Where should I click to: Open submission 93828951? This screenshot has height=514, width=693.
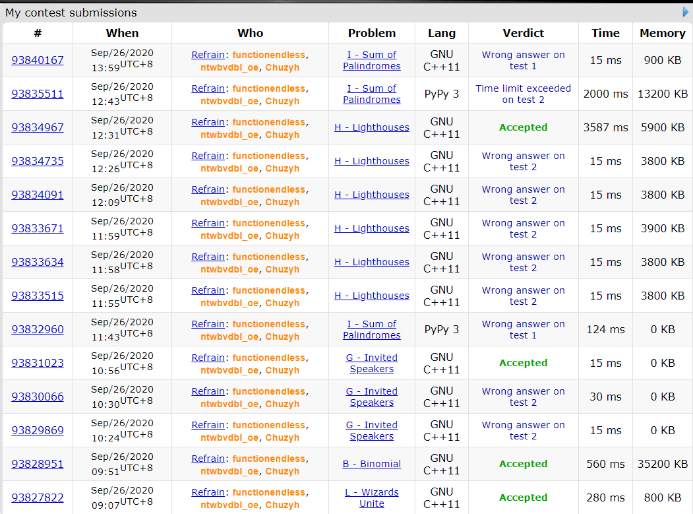coord(38,465)
